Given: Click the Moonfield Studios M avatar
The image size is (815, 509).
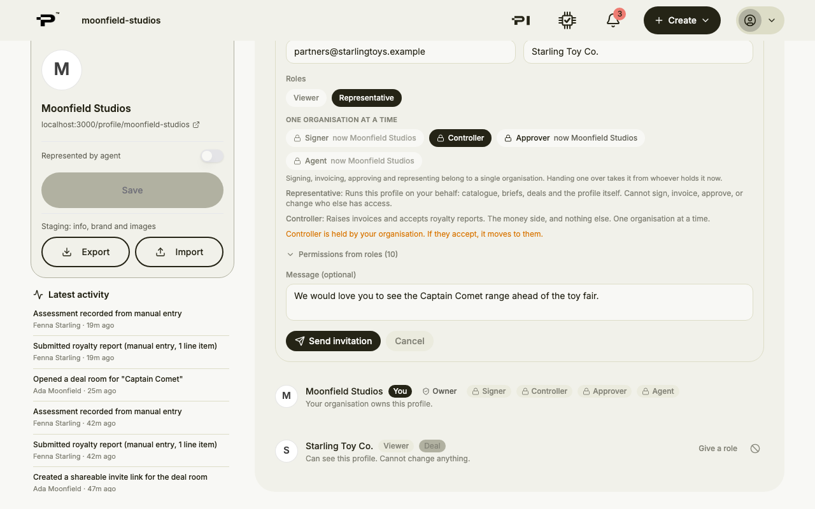Looking at the screenshot, I should [62, 69].
